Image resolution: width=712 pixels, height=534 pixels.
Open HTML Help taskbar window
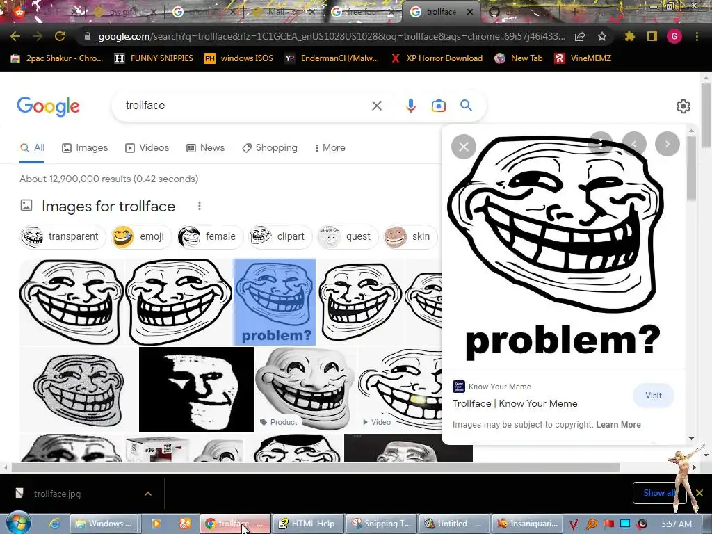[307, 524]
